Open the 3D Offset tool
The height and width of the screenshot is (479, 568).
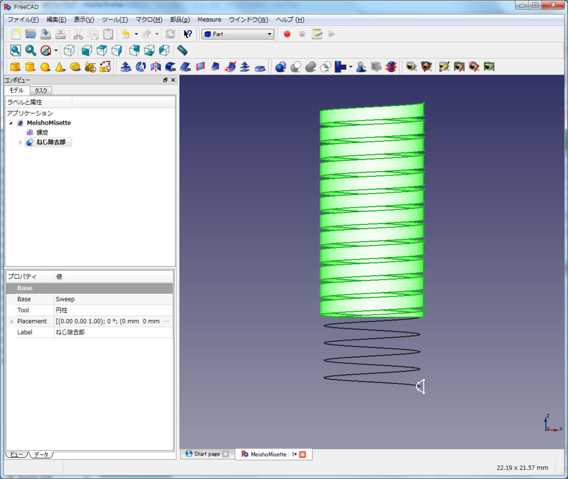(x=245, y=67)
